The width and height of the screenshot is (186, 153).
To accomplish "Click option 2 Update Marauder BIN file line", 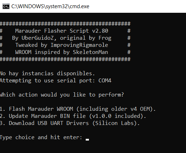I will [x=73, y=116].
